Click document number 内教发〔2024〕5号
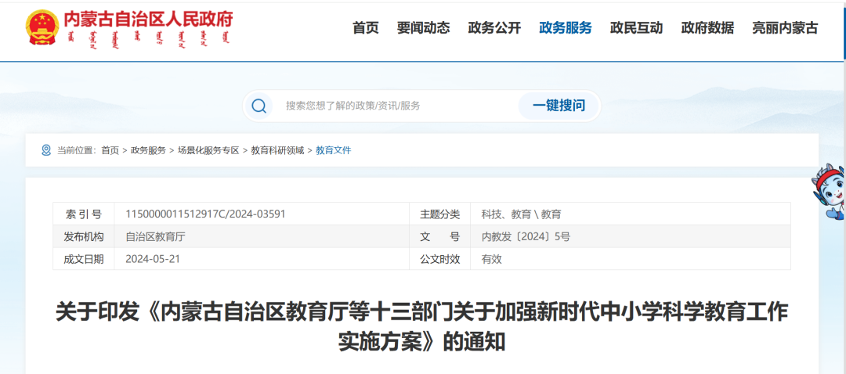 click(526, 236)
